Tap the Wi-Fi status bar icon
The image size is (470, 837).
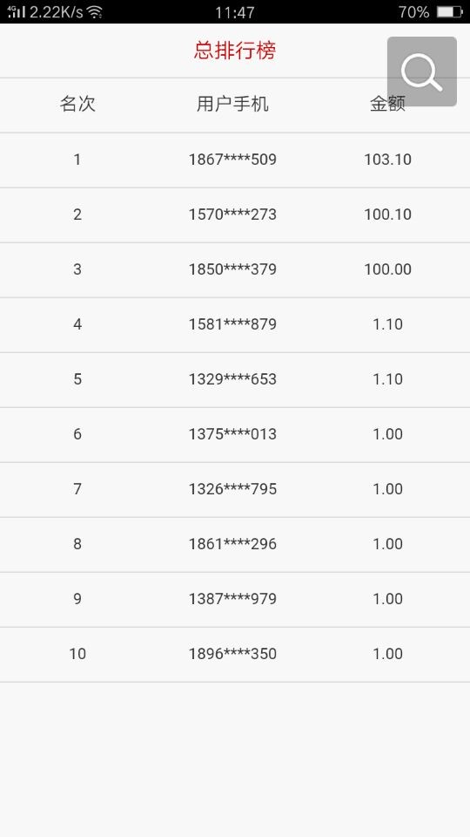[x=95, y=12]
